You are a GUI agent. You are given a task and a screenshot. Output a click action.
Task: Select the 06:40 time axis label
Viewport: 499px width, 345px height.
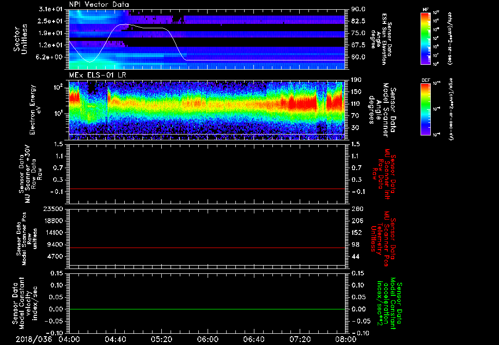click(253, 339)
